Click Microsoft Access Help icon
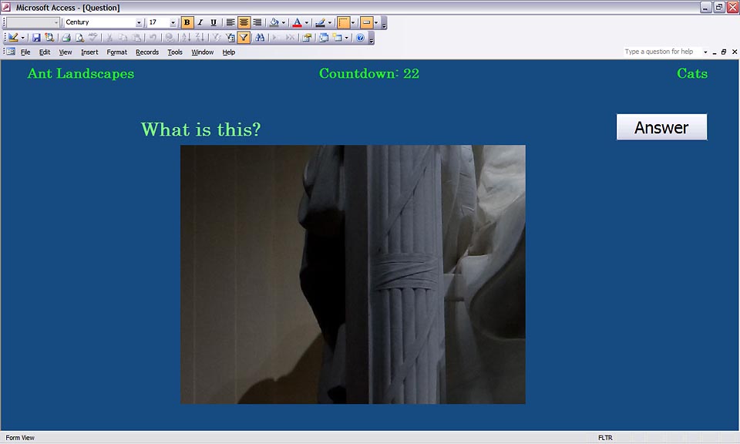Image resolution: width=740 pixels, height=444 pixels. coord(360,37)
